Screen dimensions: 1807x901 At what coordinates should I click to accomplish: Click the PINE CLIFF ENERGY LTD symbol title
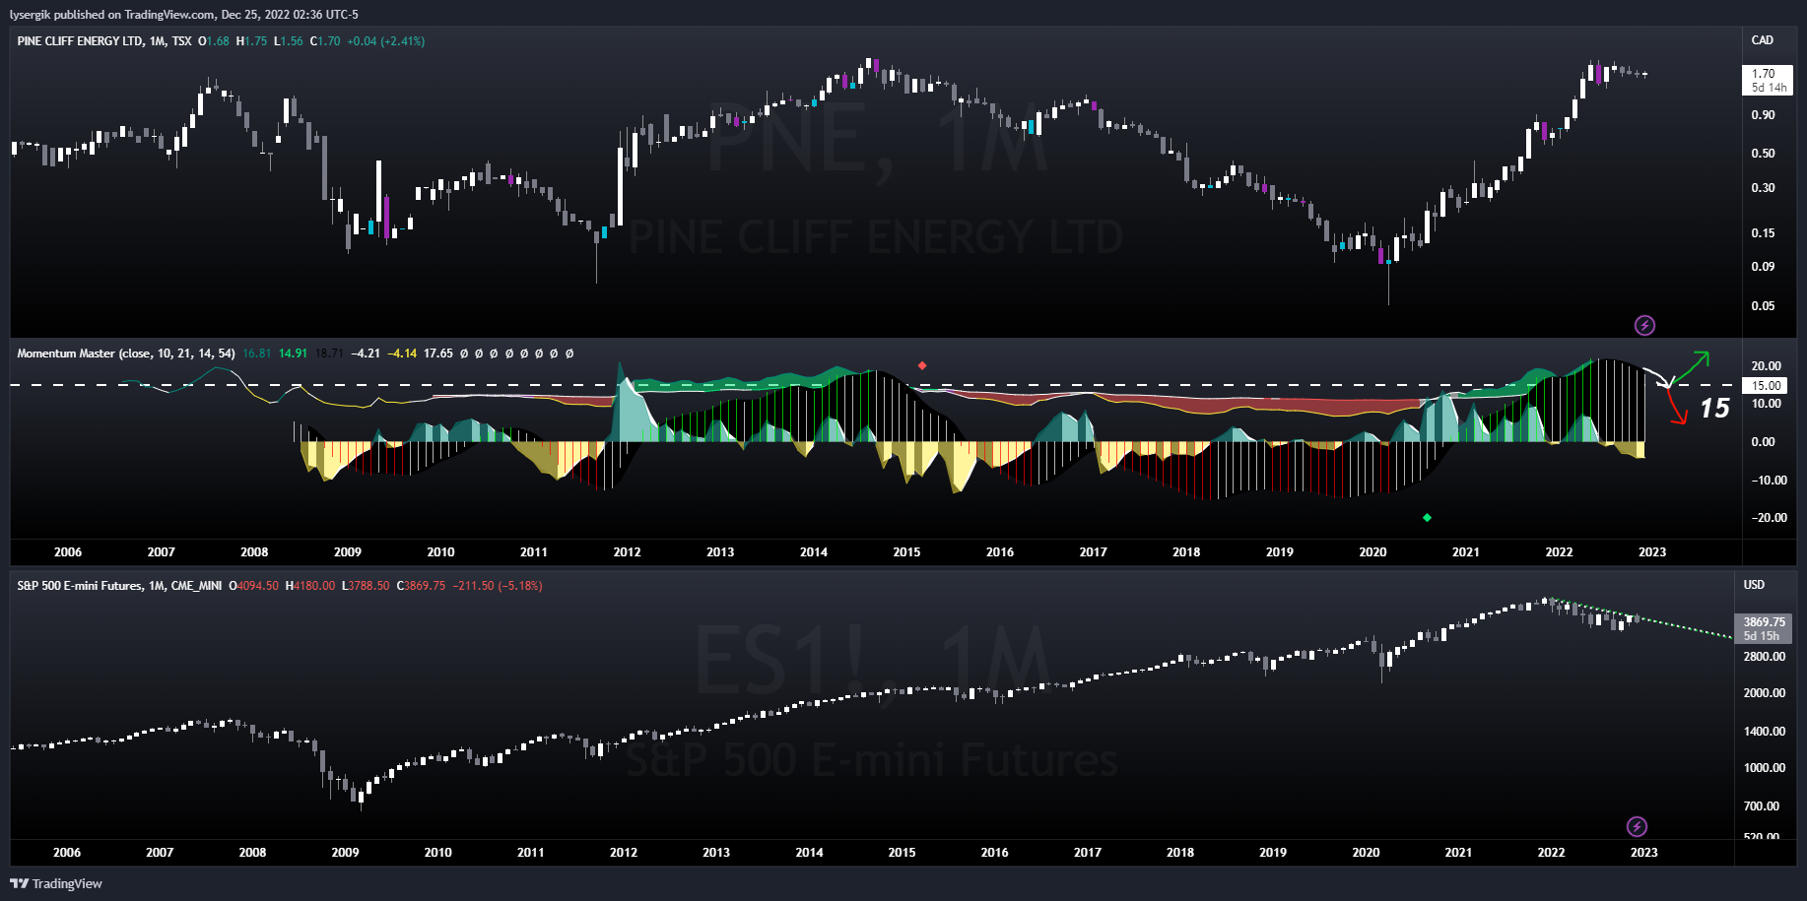point(80,41)
